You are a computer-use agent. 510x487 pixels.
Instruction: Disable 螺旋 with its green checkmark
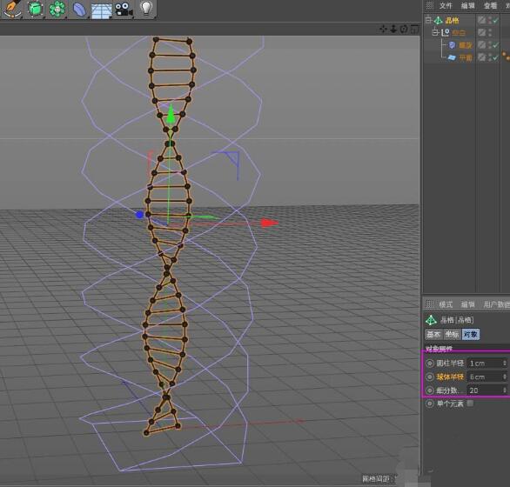495,45
